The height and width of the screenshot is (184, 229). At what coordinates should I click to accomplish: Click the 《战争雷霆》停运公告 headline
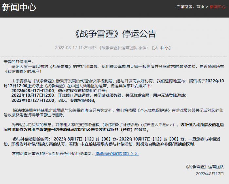[x=114, y=34]
